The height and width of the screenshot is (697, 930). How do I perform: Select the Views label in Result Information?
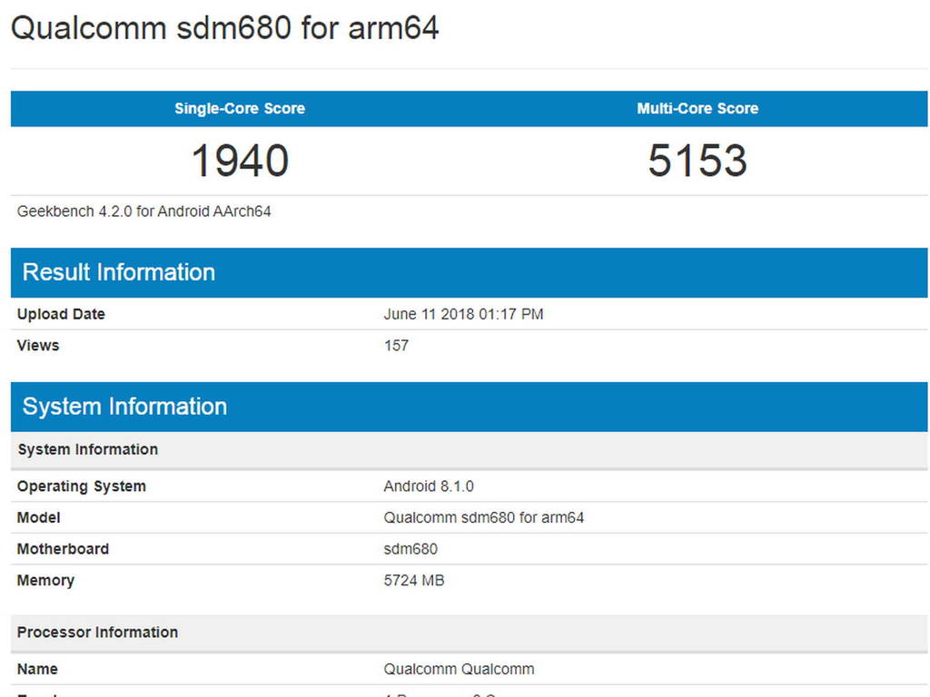[37, 346]
